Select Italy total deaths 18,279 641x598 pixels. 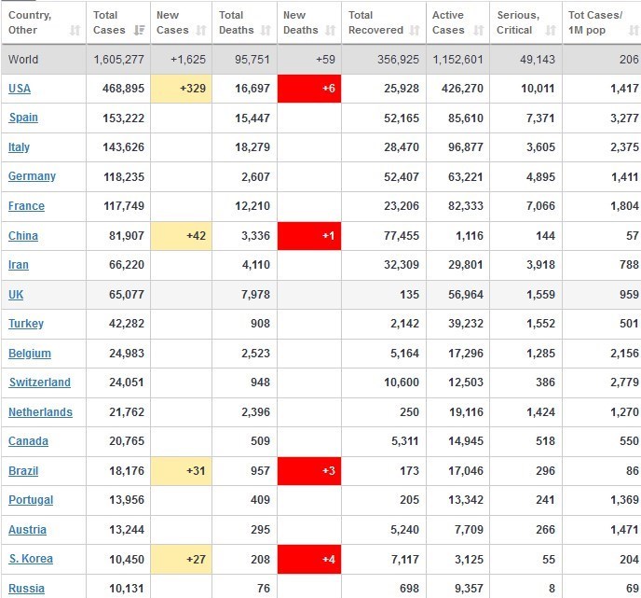(x=252, y=147)
